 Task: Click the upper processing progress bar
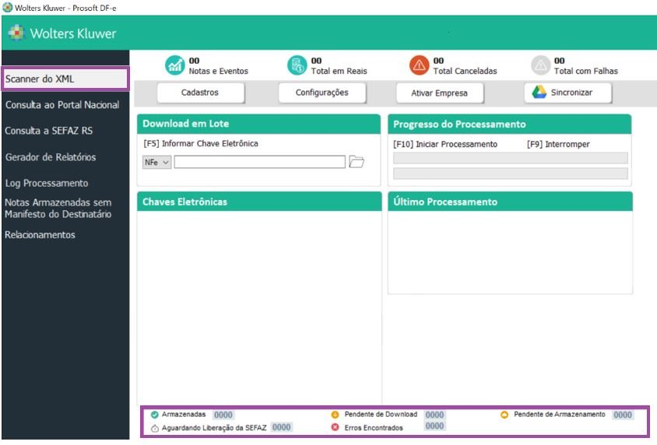pyautogui.click(x=511, y=158)
